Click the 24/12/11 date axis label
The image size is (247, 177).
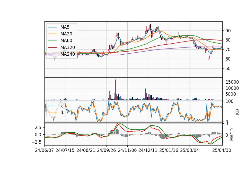pos(148,150)
